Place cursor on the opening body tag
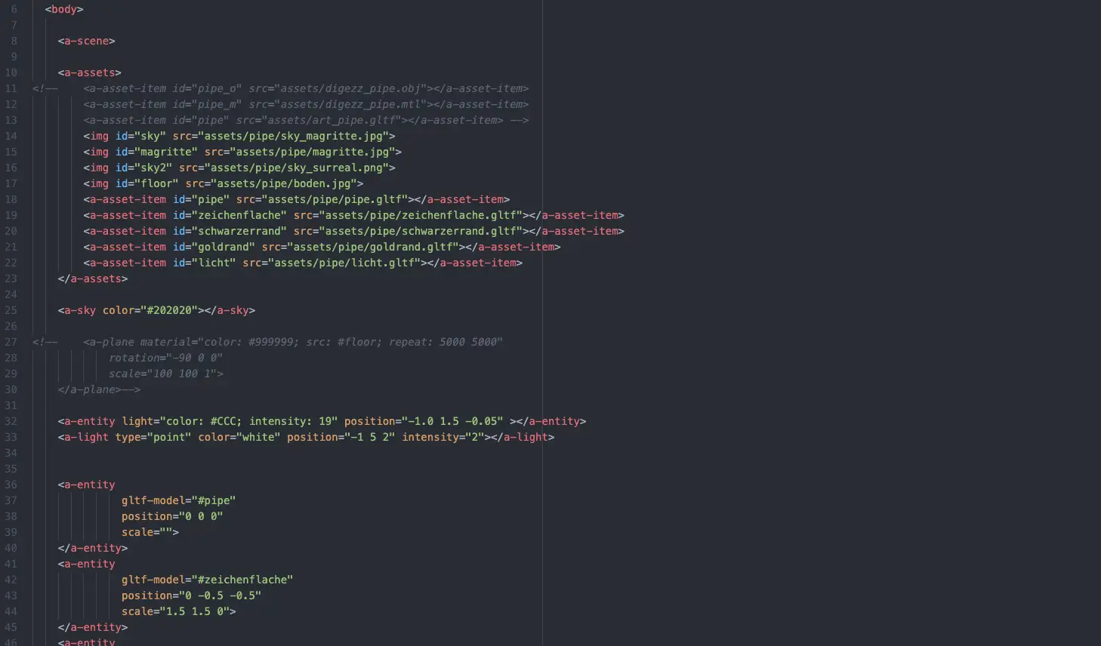Screen dimensions: 1101x646 (x=64, y=9)
